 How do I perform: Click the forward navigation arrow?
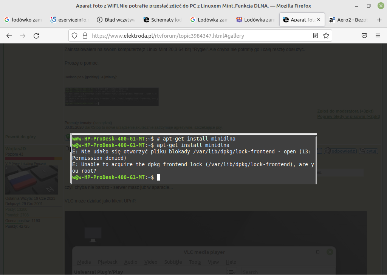tap(23, 36)
